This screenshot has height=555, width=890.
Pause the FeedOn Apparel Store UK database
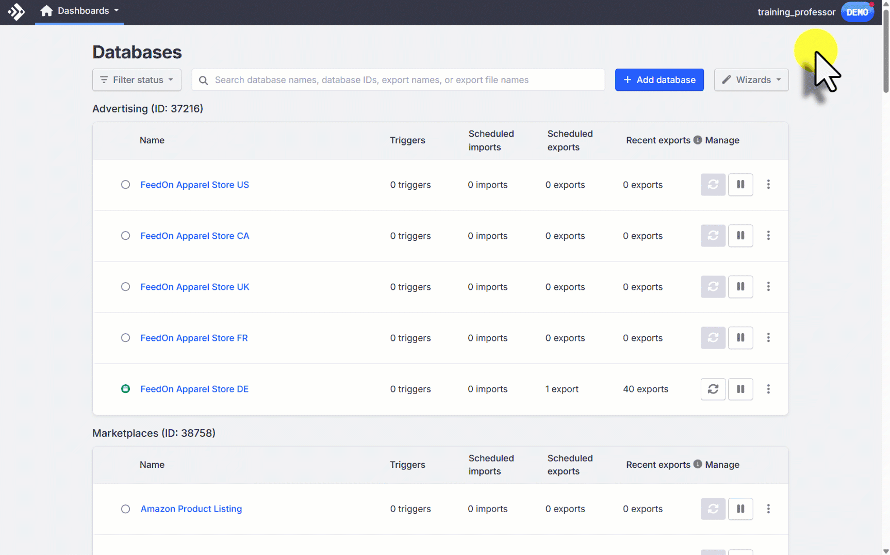pyautogui.click(x=740, y=287)
